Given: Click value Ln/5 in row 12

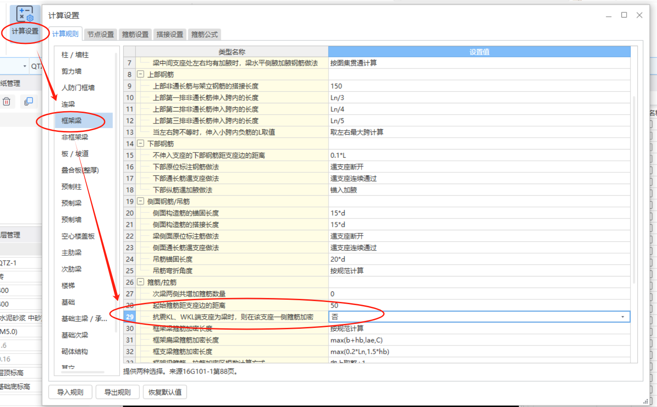Looking at the screenshot, I should 479,120.
